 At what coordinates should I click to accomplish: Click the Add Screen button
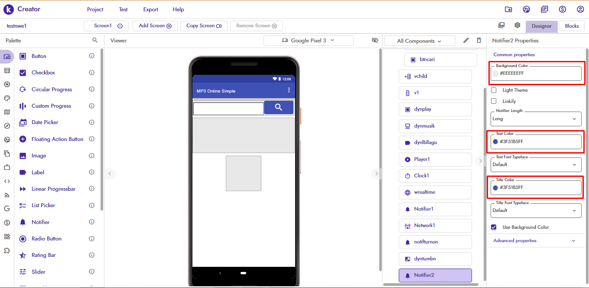[155, 26]
